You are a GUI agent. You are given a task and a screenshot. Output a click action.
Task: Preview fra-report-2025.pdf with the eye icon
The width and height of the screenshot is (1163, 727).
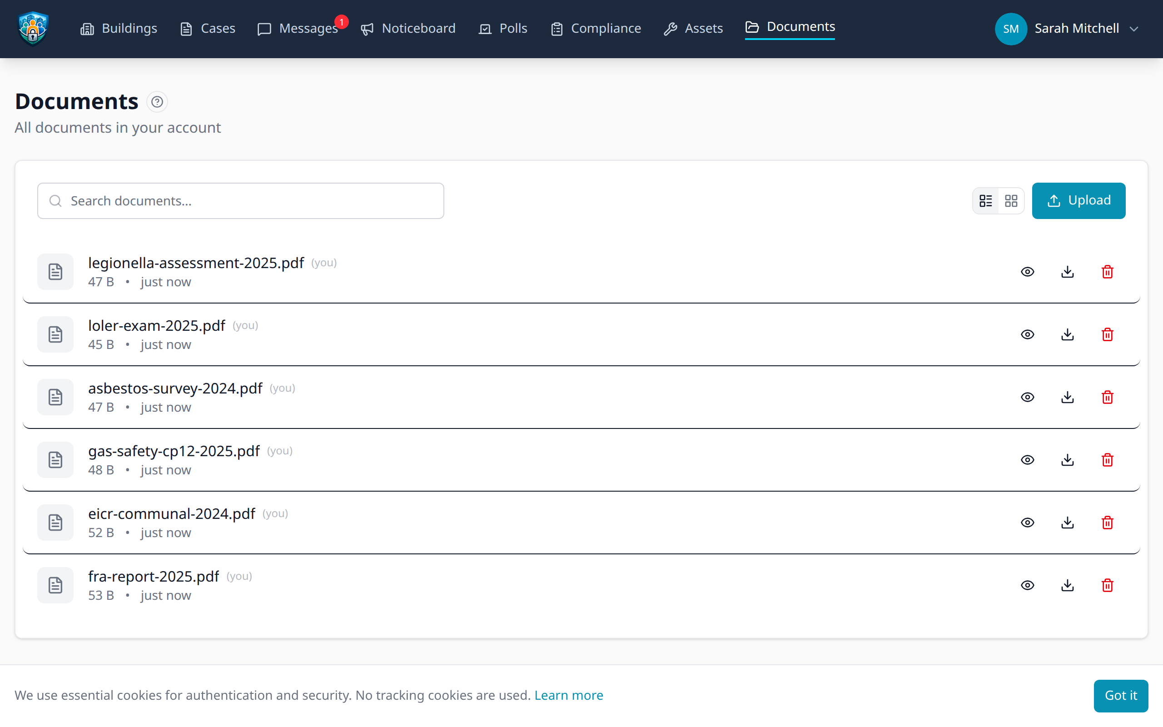pyautogui.click(x=1028, y=585)
